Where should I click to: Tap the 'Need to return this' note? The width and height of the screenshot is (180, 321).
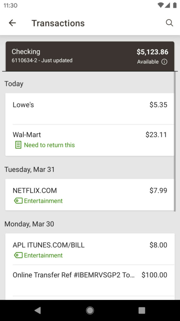49,145
